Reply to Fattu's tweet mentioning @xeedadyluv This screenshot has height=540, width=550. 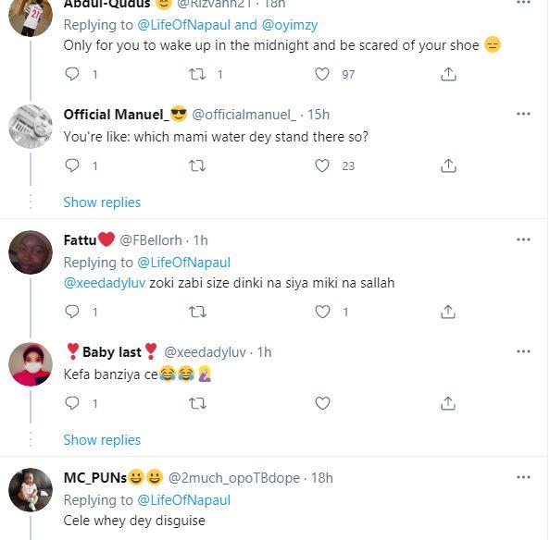tap(72, 312)
